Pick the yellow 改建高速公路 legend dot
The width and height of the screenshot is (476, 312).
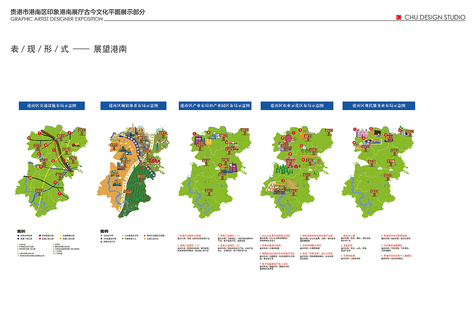pyautogui.click(x=61, y=235)
